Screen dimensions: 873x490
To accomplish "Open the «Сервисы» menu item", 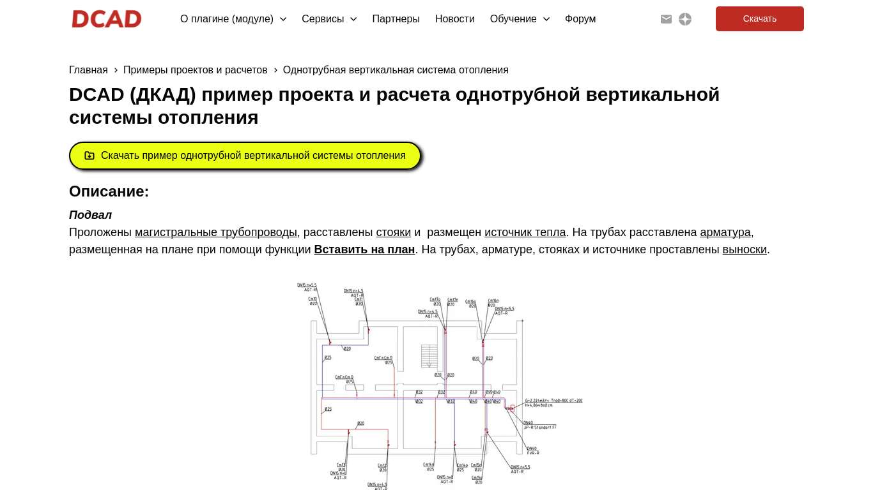I will [323, 19].
